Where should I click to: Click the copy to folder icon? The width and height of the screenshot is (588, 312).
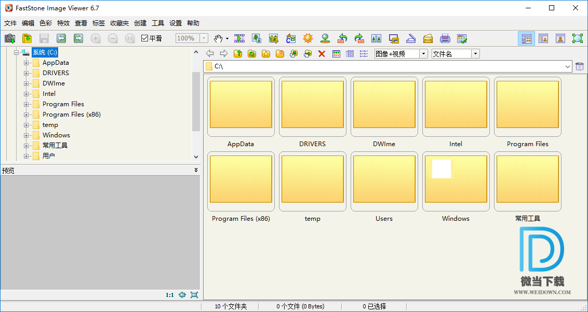pos(293,54)
